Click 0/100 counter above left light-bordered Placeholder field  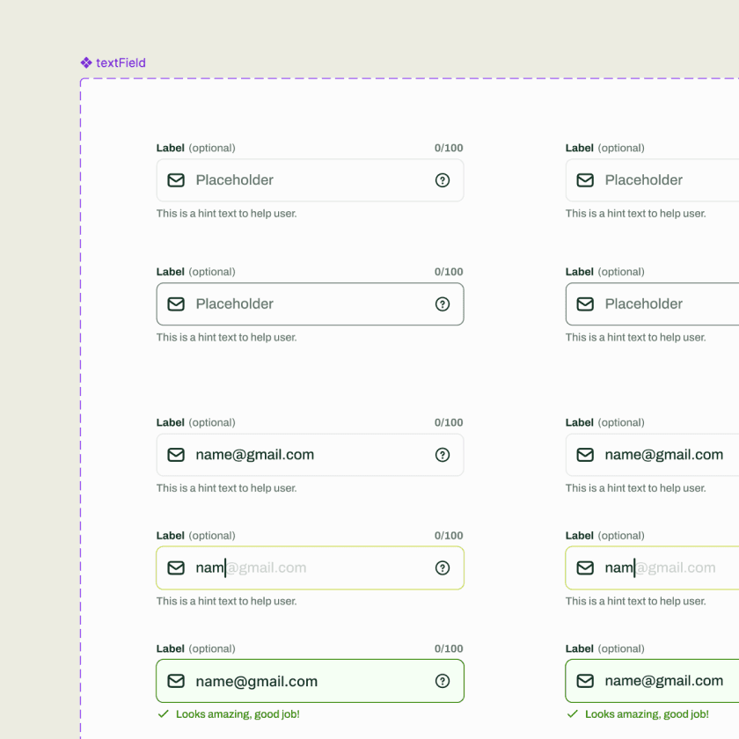[x=449, y=148]
